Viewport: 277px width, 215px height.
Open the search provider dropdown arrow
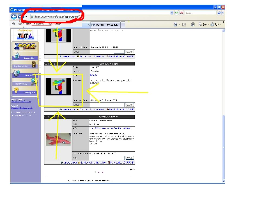222,13
